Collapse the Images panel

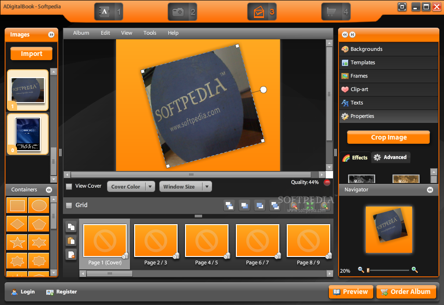pos(51,35)
